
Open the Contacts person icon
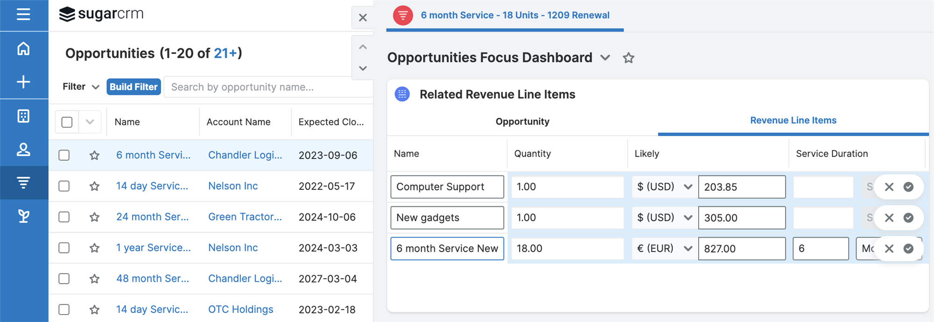point(23,150)
